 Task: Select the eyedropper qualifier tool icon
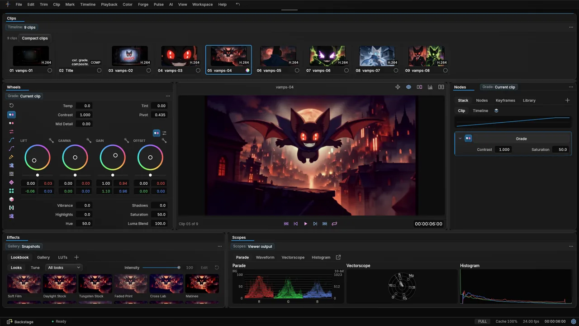click(11, 157)
